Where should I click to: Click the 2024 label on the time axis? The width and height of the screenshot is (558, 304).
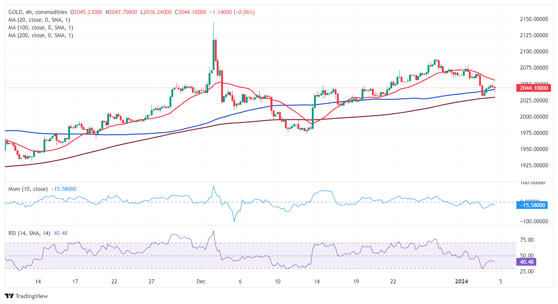461,282
